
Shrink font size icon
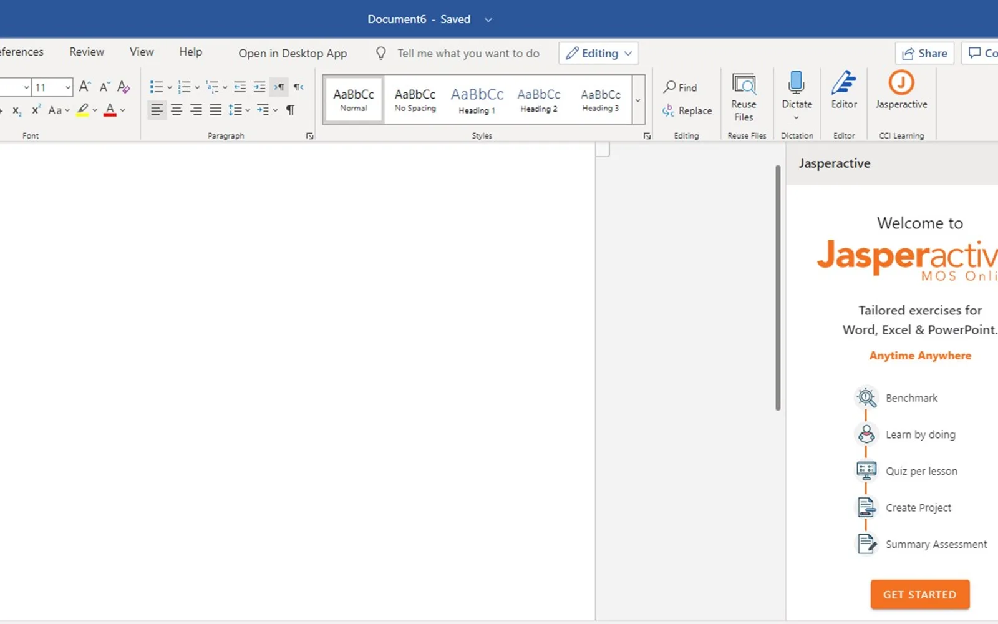pos(104,87)
